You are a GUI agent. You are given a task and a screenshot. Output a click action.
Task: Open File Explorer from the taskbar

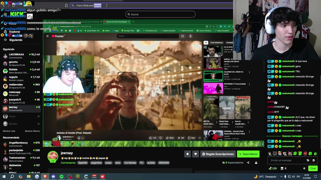pos(29,176)
